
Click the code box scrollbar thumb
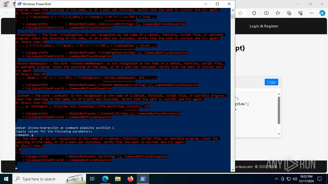click(279, 110)
